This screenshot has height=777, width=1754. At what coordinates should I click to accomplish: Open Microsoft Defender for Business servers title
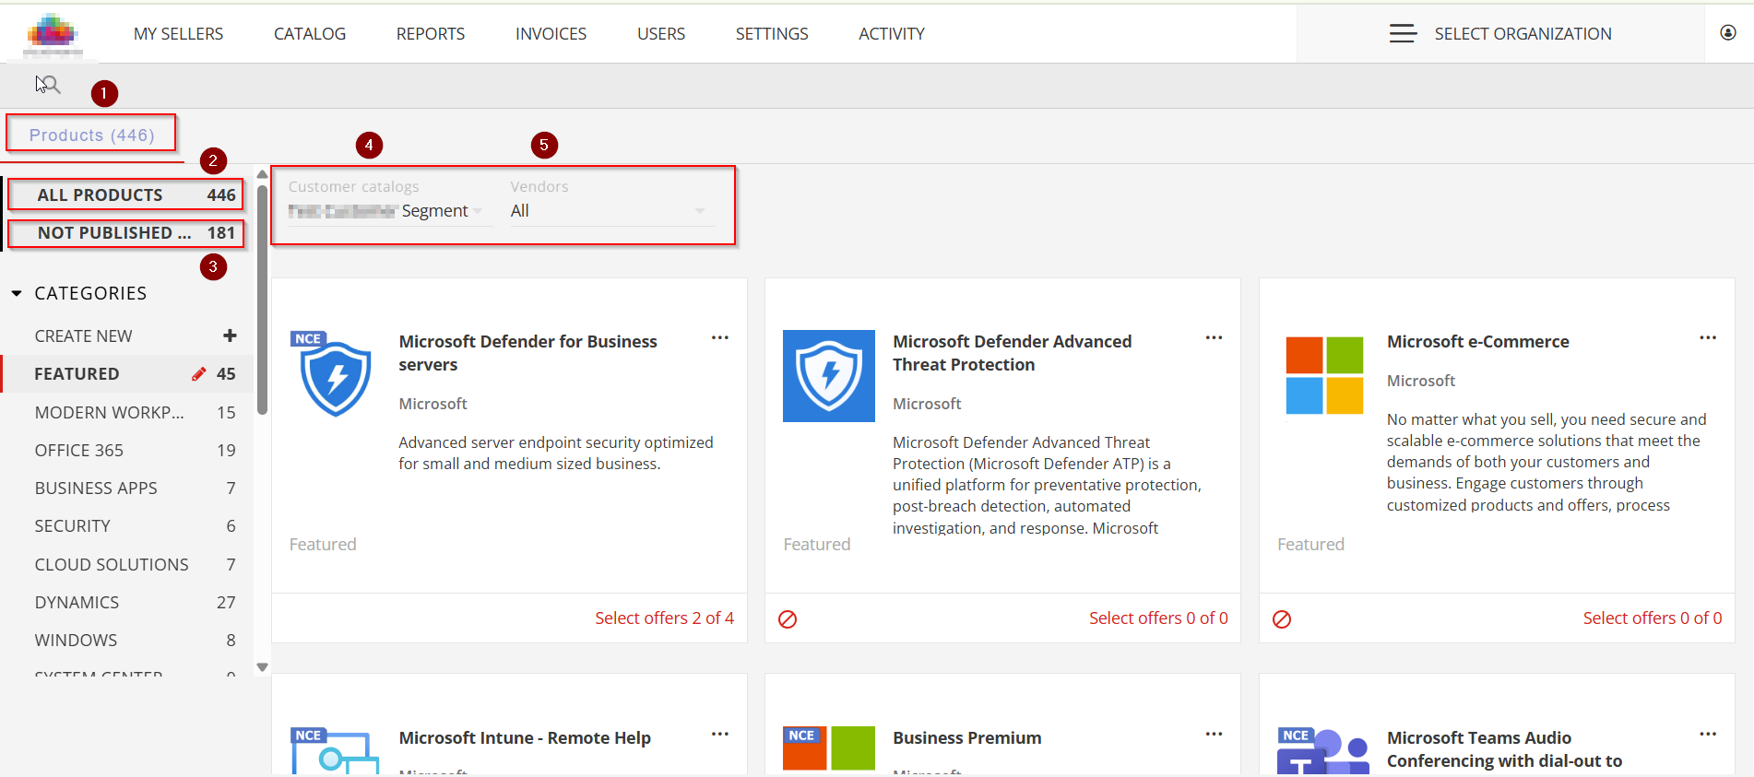[x=527, y=353]
